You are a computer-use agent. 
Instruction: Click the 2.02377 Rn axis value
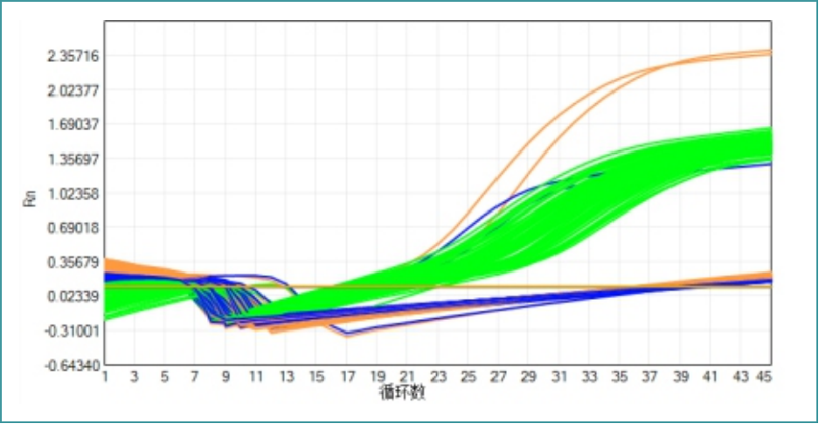72,91
